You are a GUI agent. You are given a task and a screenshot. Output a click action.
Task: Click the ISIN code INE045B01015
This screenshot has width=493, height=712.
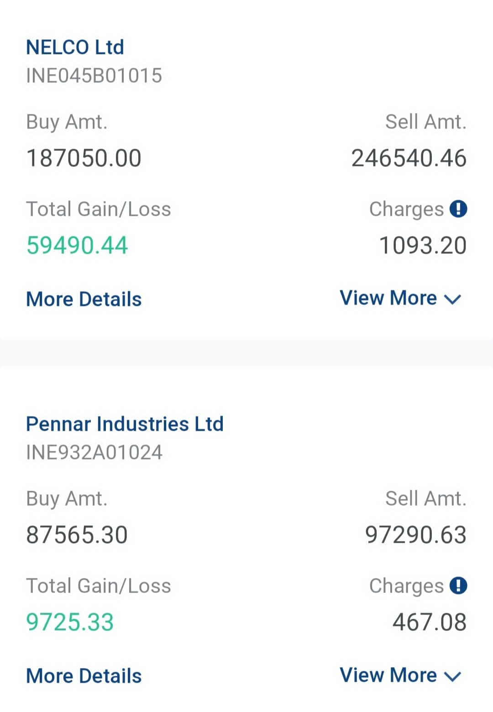94,75
